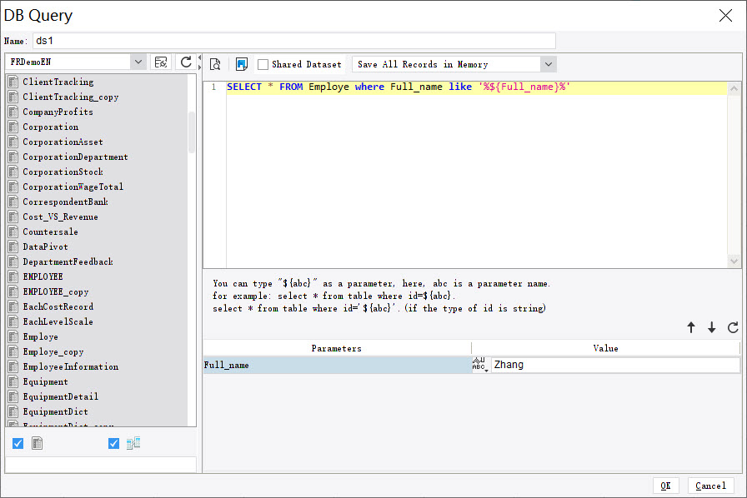Edit the dataset Name field ds1
The image size is (747, 498).
[x=294, y=41]
